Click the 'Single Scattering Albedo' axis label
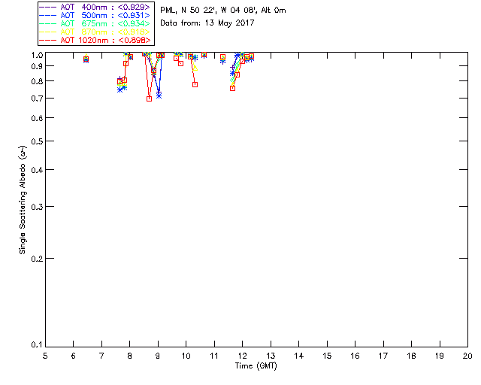481x385 pixels. point(23,200)
